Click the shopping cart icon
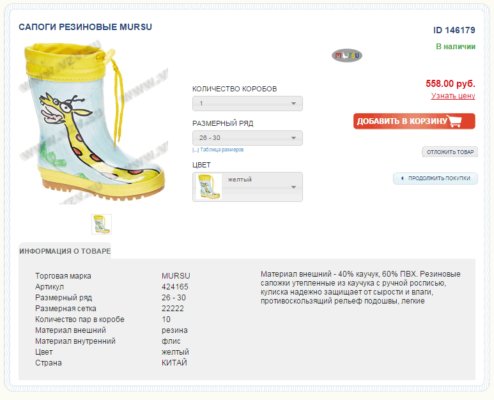 (455, 121)
